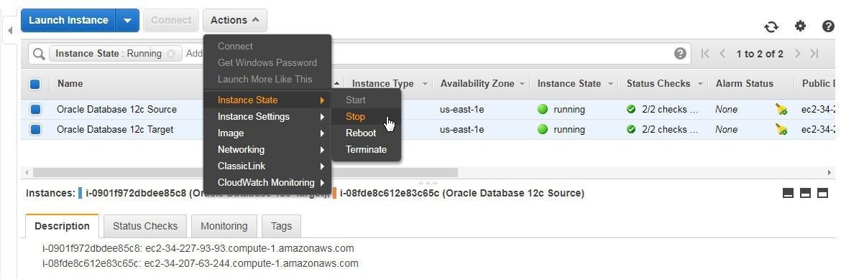Click the alarm icon for Oracle Database 12c Source

point(781,109)
